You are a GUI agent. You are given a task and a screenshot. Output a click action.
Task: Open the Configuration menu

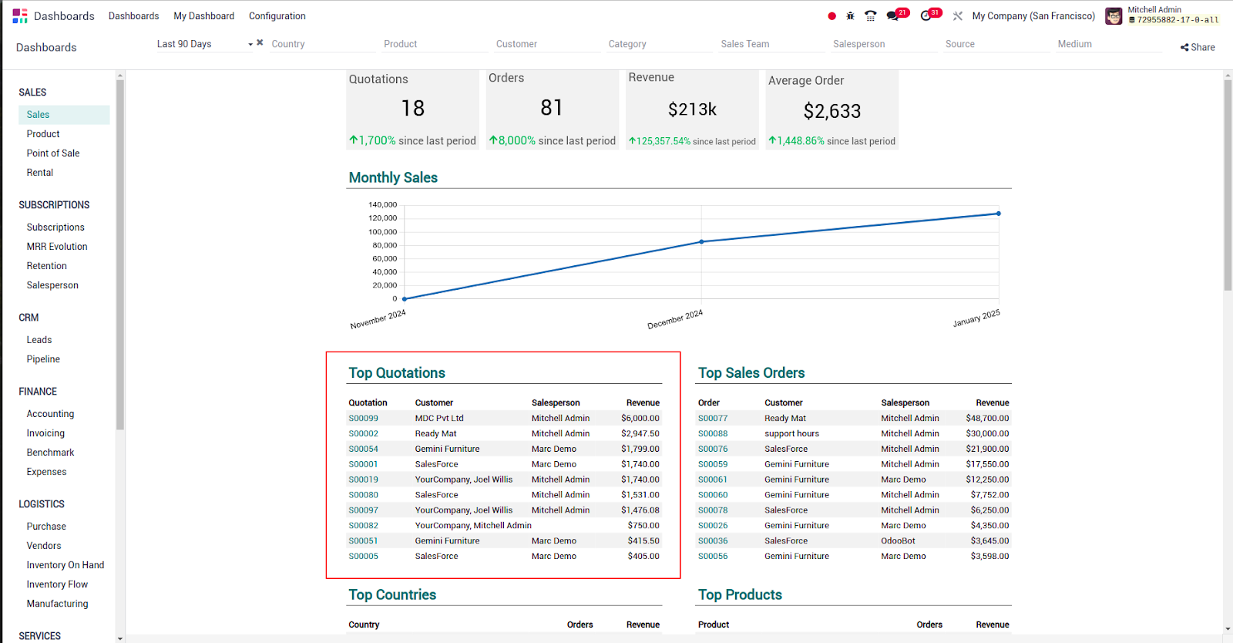coord(277,16)
